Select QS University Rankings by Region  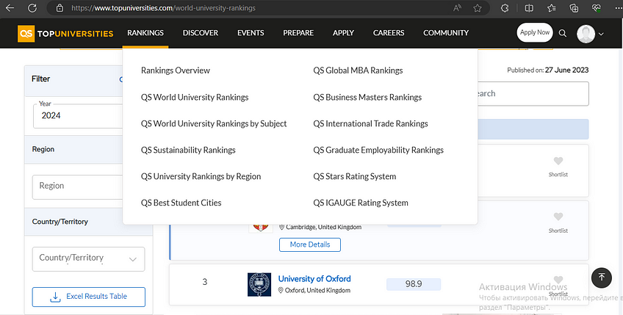pos(201,176)
